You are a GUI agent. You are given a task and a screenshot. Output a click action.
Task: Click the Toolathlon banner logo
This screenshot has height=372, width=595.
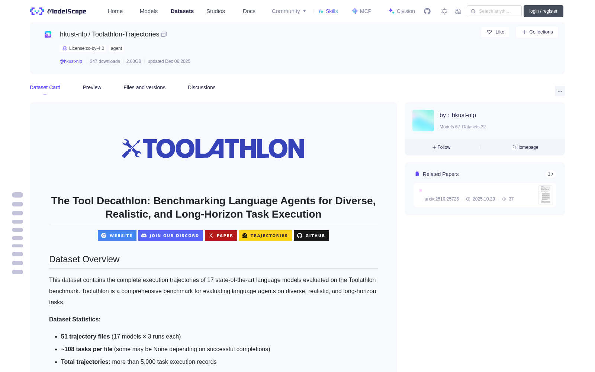213,148
